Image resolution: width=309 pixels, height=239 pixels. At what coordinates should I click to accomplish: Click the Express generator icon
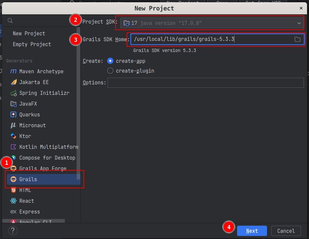coord(13,212)
